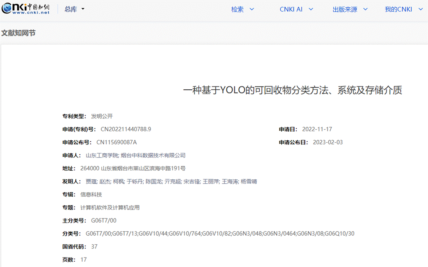428x267 pixels.
Task: Select inventor 宋吉锋
Action: 191,181
